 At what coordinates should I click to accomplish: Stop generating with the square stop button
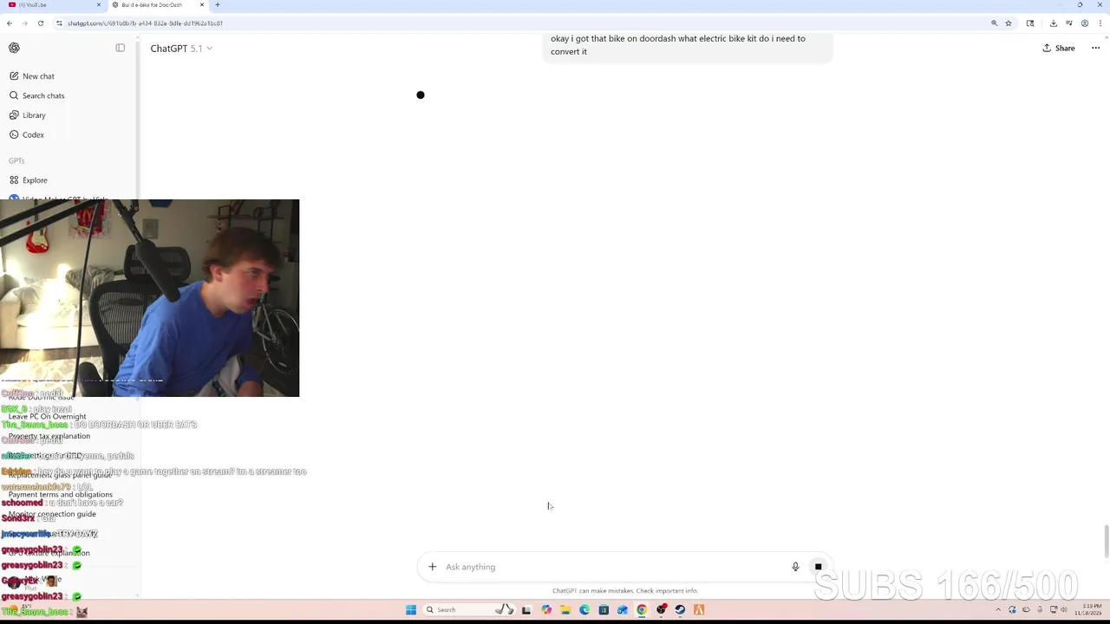point(818,567)
